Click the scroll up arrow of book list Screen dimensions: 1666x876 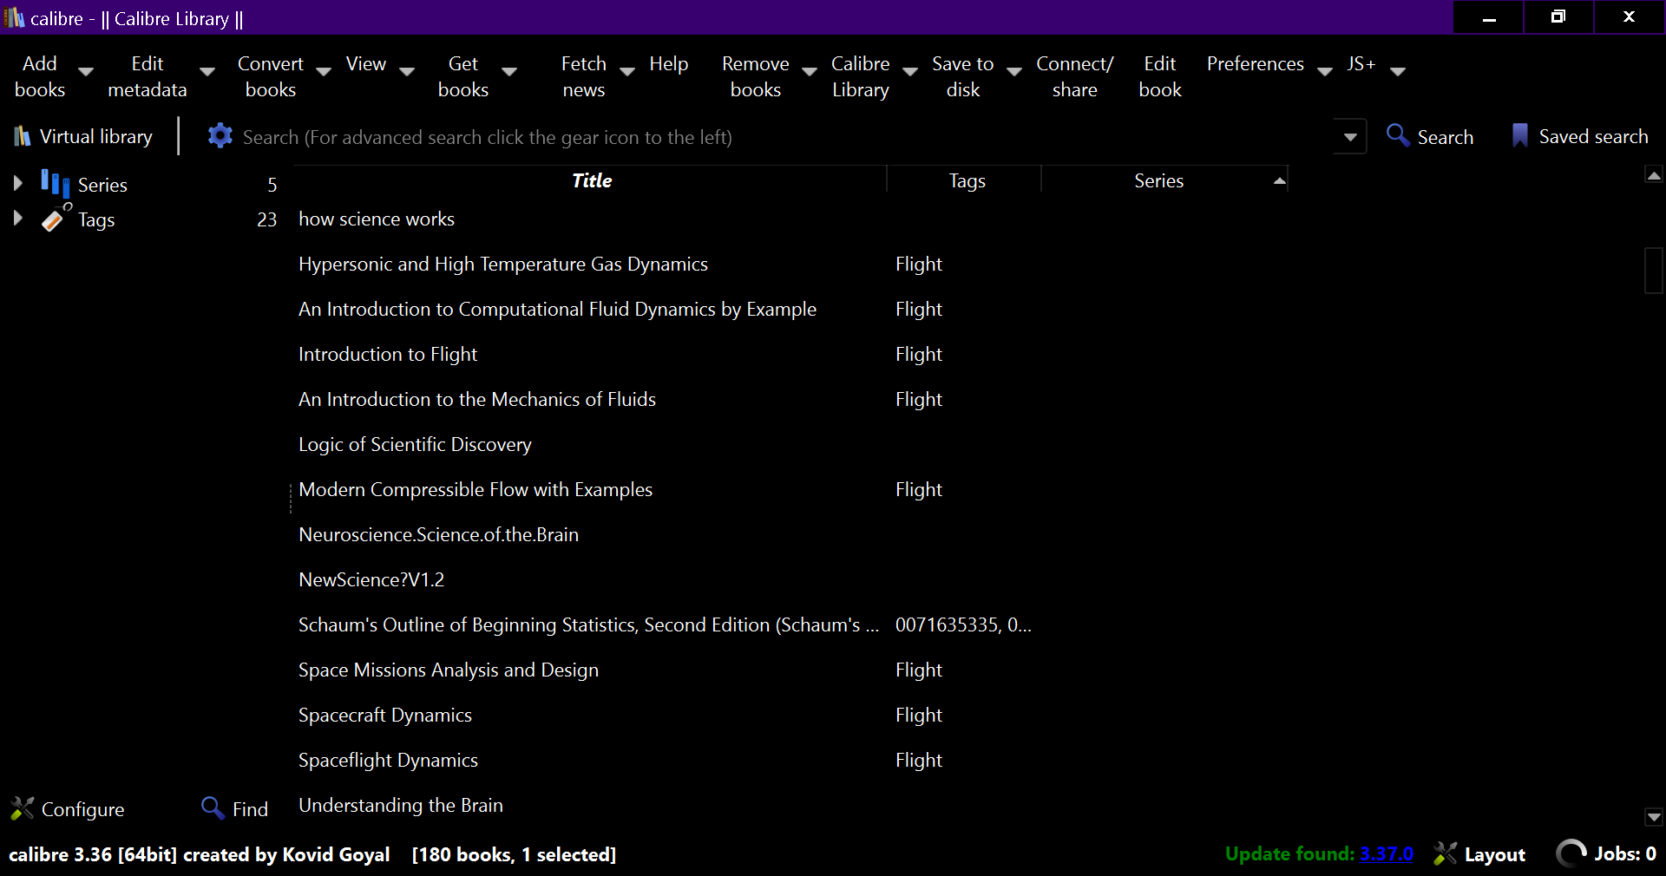coord(1654,175)
